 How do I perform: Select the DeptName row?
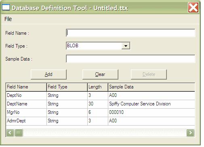point(101,104)
